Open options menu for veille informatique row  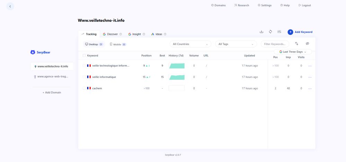click(x=310, y=77)
